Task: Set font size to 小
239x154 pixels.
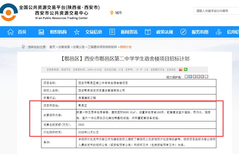Action: pyautogui.click(x=145, y=69)
